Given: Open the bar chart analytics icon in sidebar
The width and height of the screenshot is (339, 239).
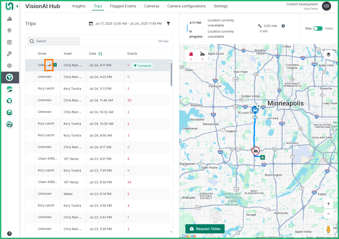Looking at the screenshot, I should click(9, 19).
